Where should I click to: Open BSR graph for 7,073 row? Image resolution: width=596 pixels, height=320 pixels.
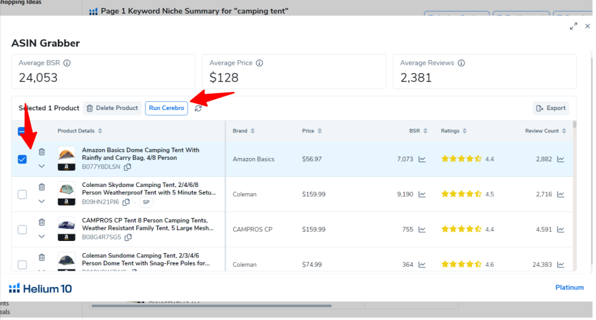(x=422, y=159)
